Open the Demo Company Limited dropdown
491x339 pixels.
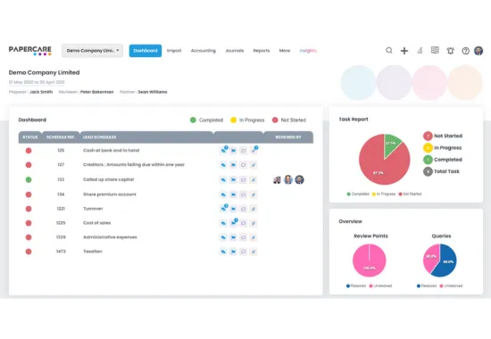point(92,50)
